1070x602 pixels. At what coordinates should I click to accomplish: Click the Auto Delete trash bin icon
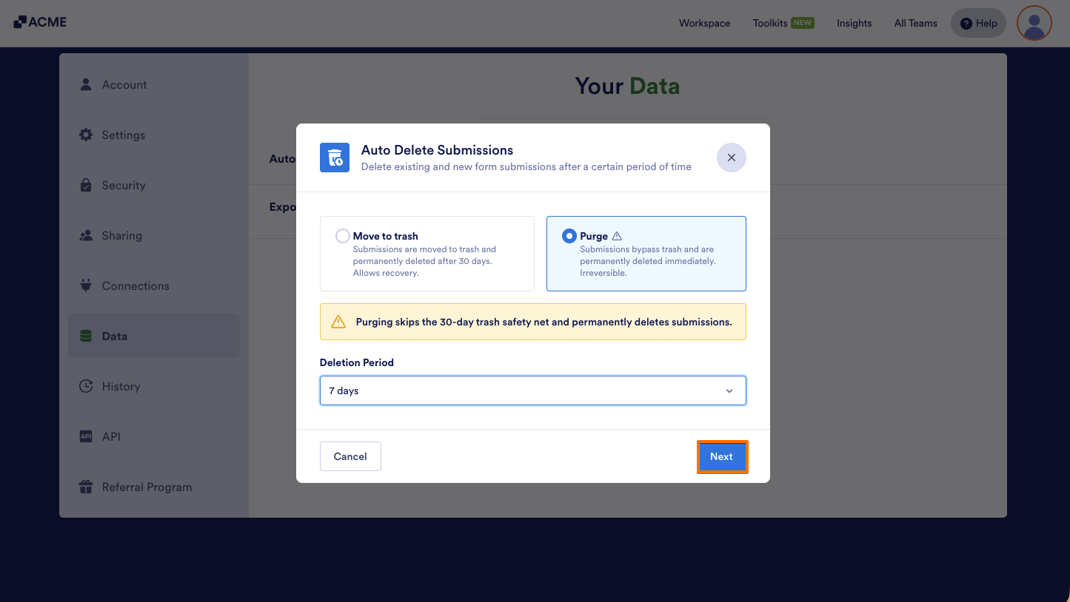[x=335, y=158]
